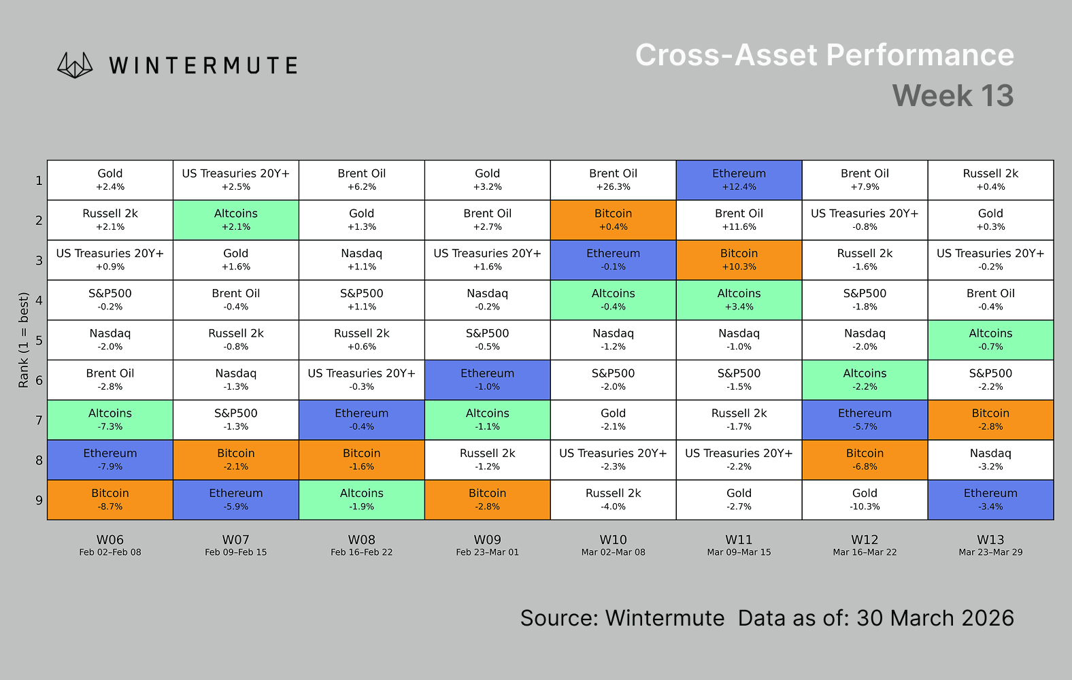This screenshot has width=1072, height=680.
Task: Select Ethereum +12.4% cell in W11
Action: pos(739,180)
